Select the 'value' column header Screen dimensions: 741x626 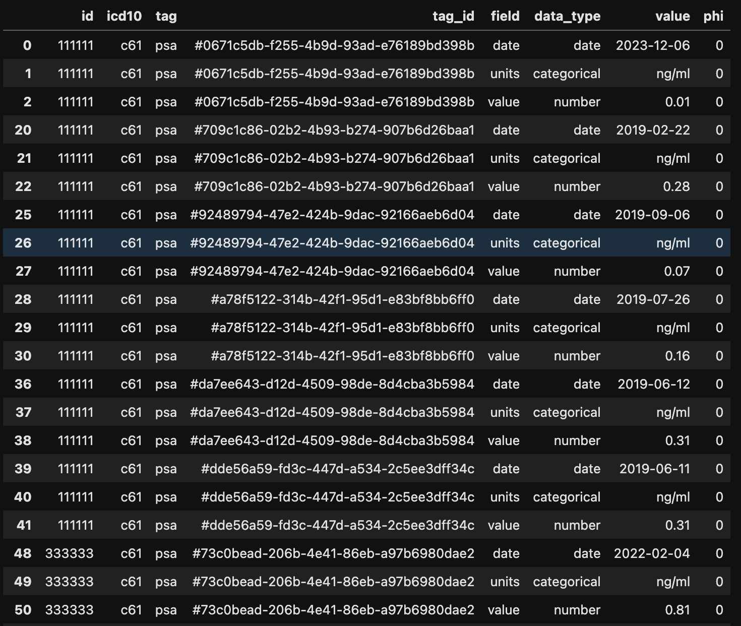[x=672, y=16]
